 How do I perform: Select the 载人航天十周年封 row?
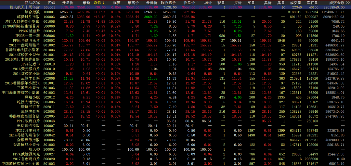pyautogui.click(x=175, y=7)
